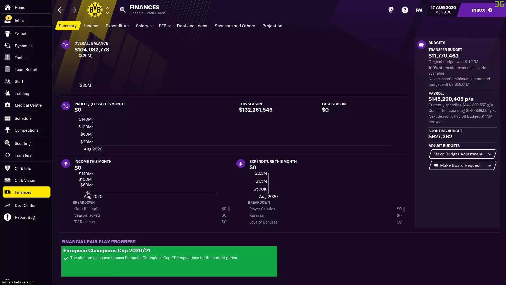This screenshot has width=506, height=285.
Task: Click the INBOX continue button
Action: 482,10
